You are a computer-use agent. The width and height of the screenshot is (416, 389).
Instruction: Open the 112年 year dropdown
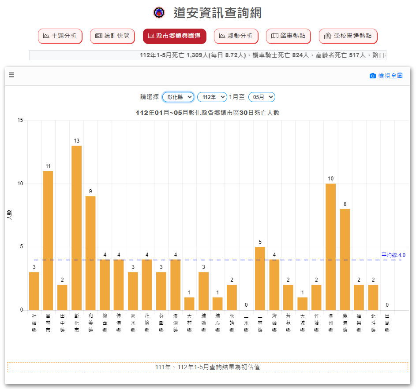[212, 97]
